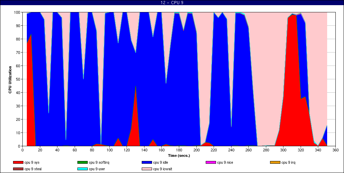344x173 pixels.
Task: Select the 'cpu 9 idle' legend label
Action: [161, 162]
